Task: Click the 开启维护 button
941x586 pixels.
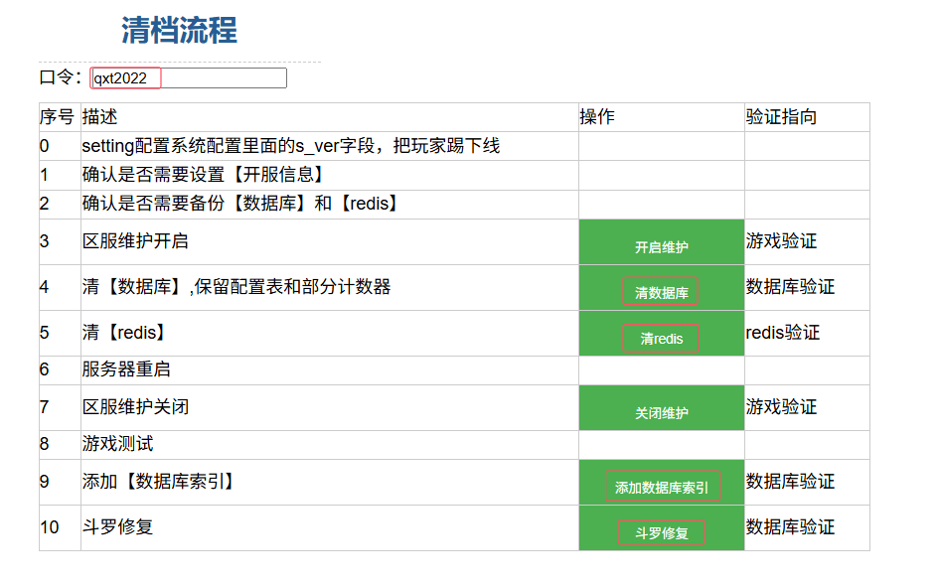Action: (661, 246)
